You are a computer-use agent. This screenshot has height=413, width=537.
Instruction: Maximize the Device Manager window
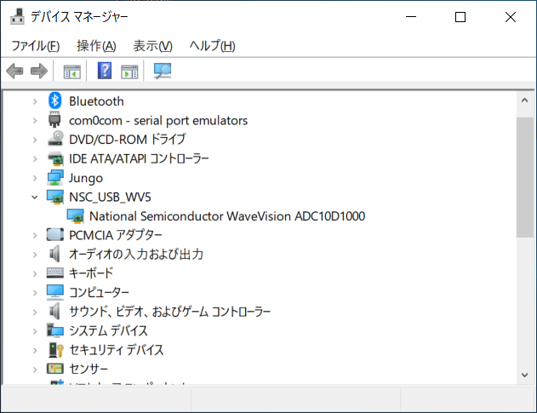(460, 17)
